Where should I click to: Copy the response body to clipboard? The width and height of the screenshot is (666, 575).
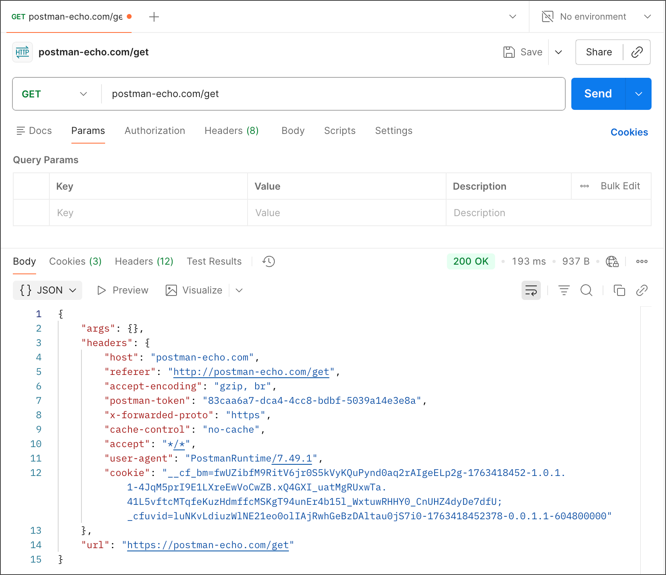(x=619, y=290)
